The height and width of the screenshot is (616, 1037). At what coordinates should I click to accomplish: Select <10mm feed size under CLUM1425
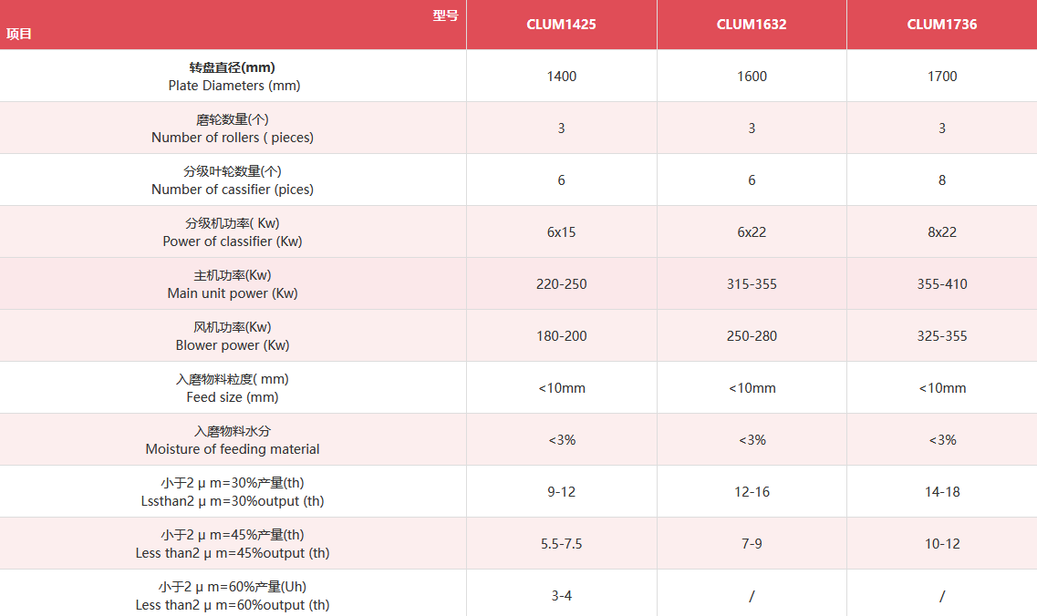pos(562,388)
